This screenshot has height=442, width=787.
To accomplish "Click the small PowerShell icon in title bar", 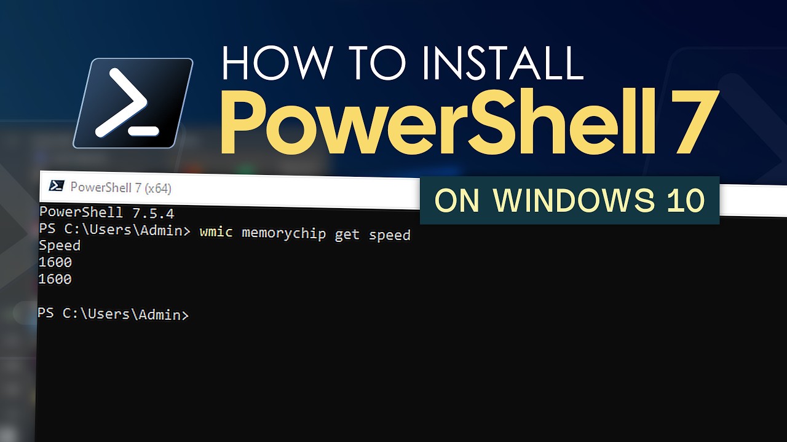I will (58, 186).
